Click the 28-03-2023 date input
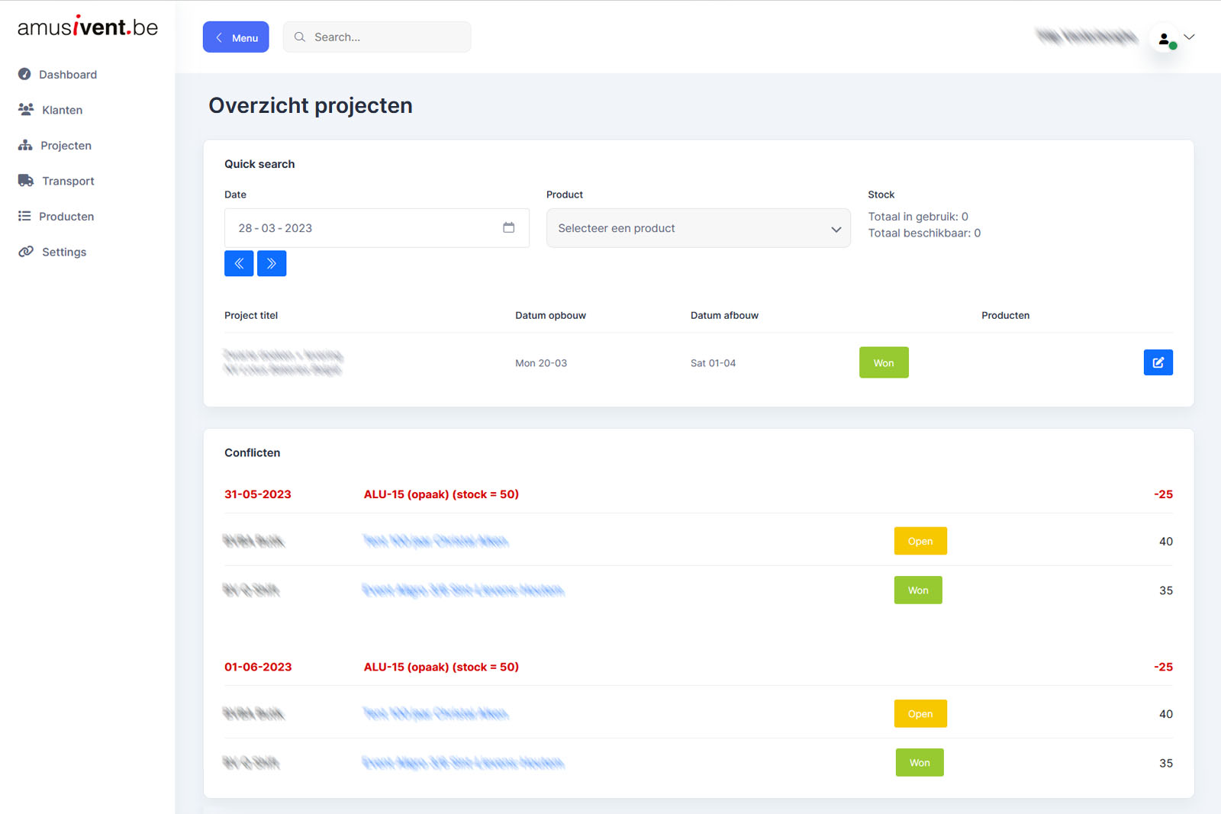 tap(377, 228)
